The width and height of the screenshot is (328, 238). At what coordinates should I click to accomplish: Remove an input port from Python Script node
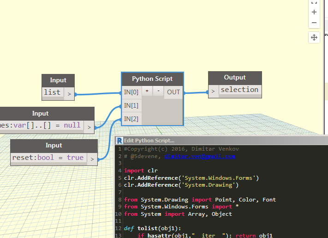pos(158,92)
